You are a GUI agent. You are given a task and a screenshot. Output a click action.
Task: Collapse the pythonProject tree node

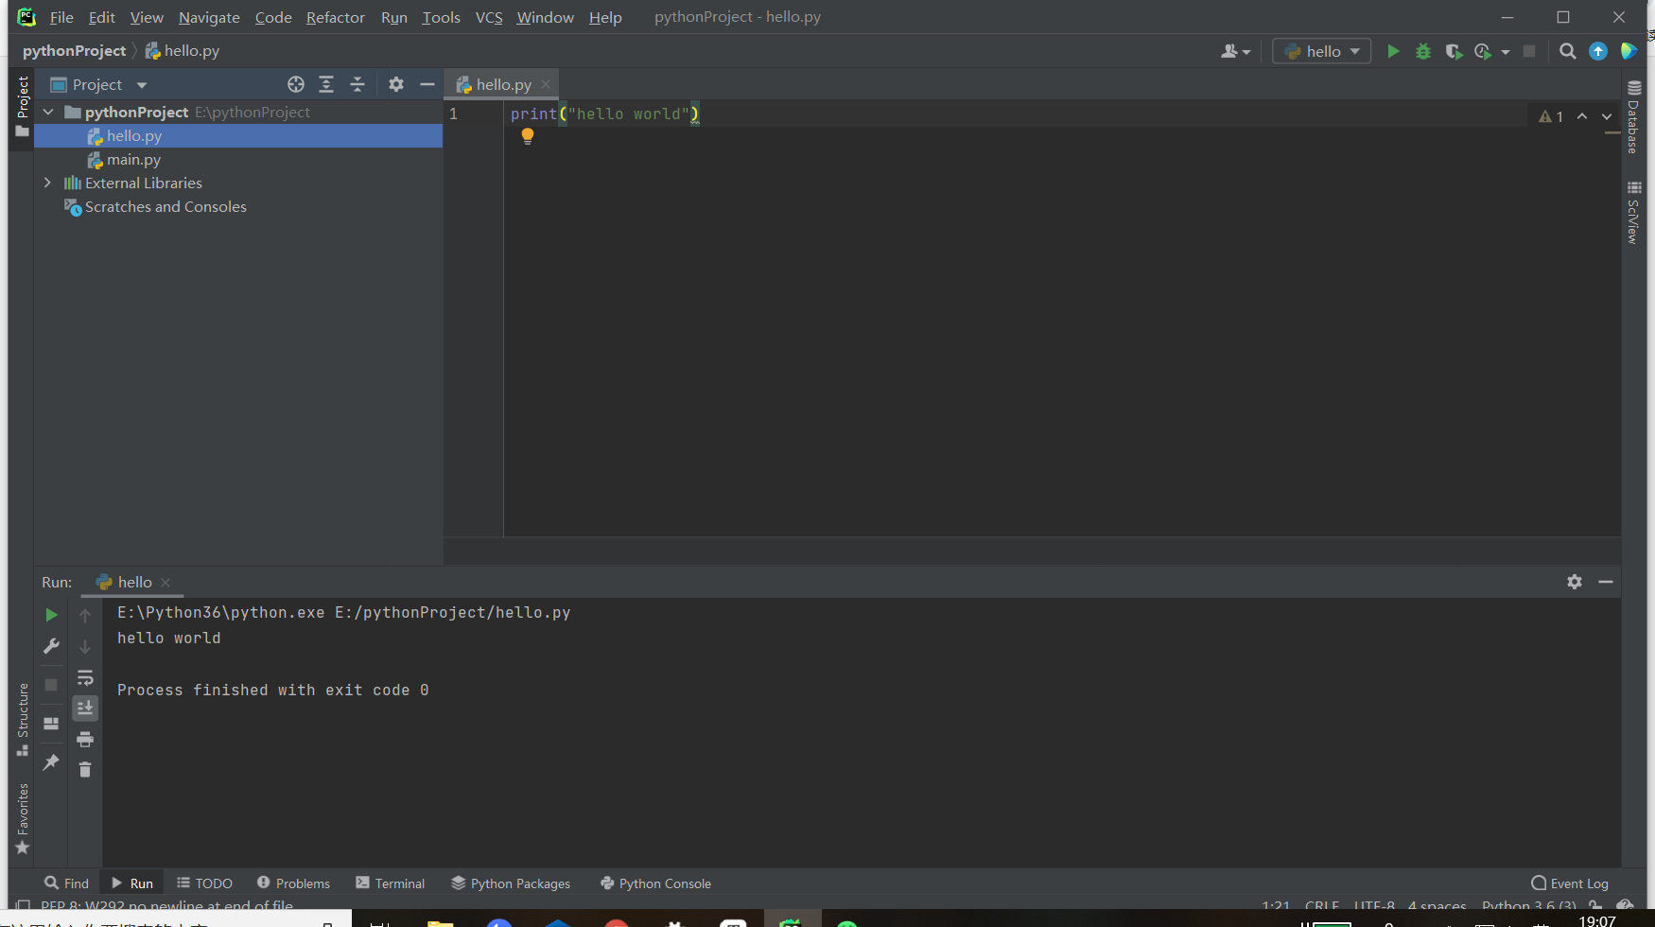click(48, 112)
